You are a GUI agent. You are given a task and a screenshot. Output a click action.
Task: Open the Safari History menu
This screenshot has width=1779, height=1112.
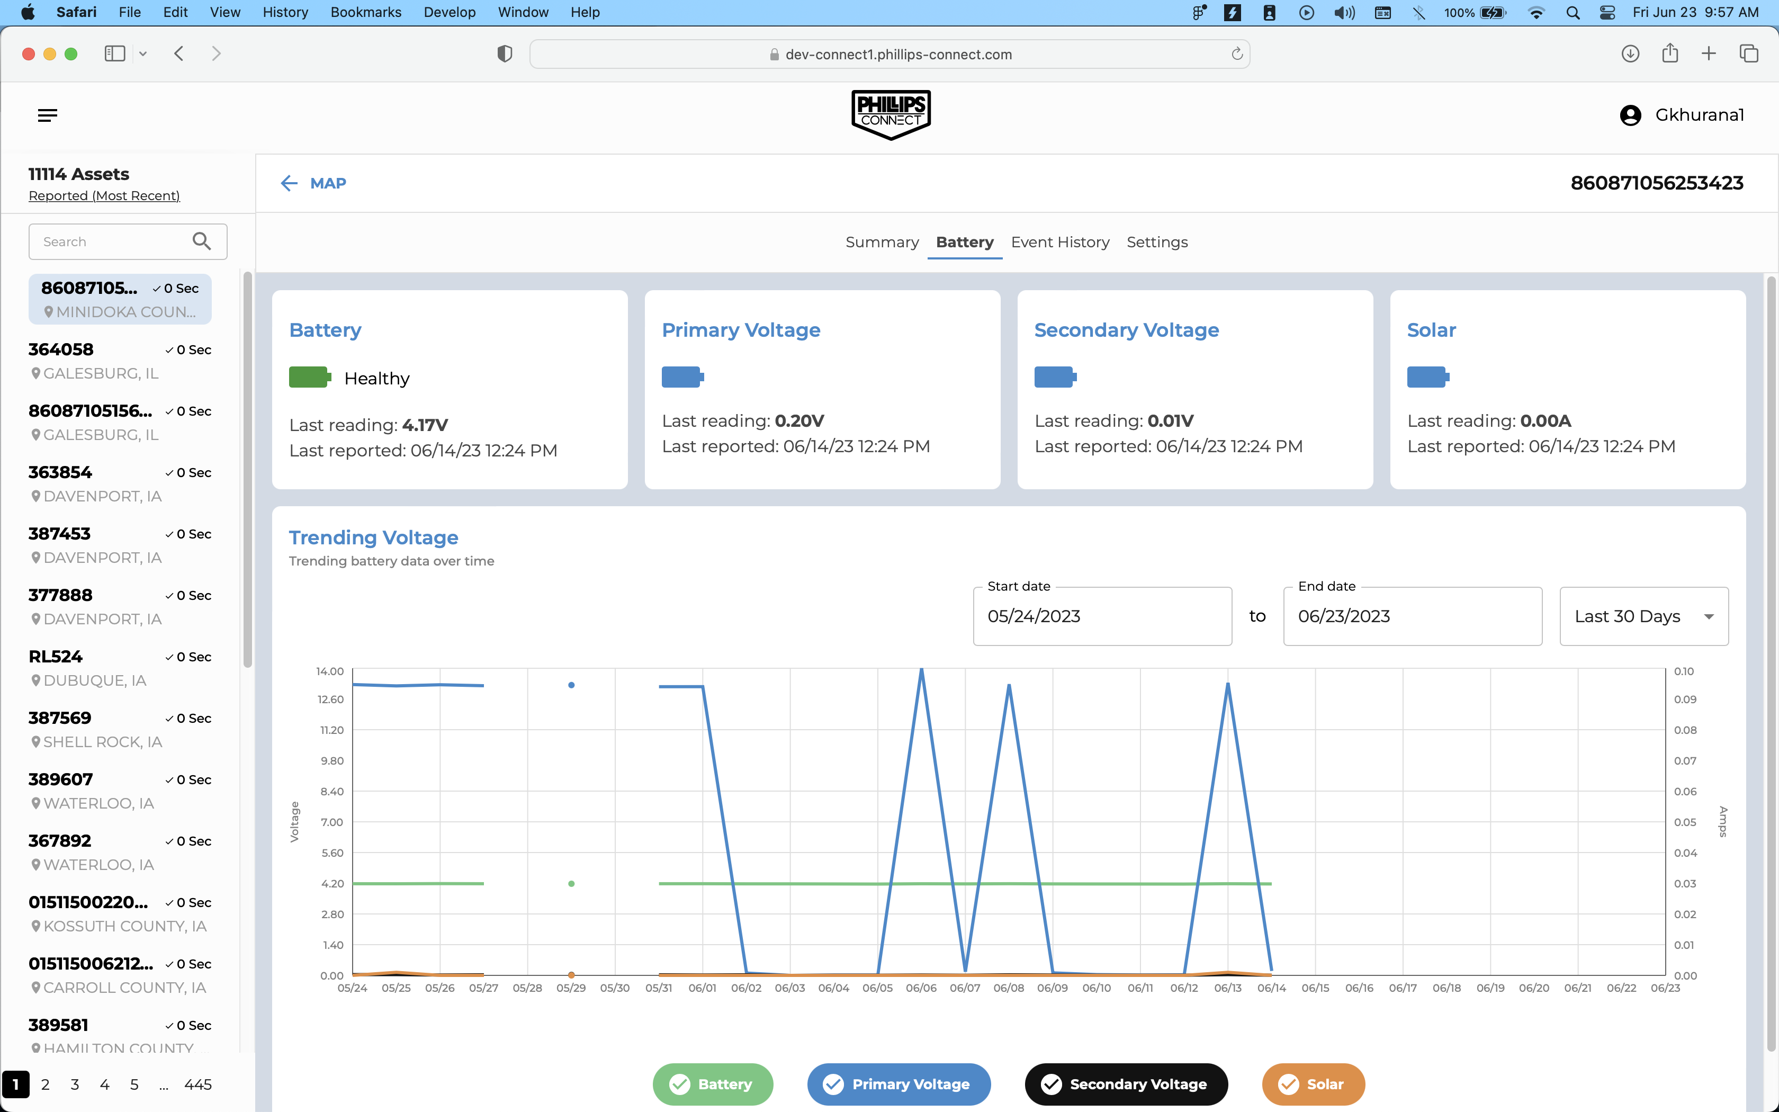pos(285,13)
